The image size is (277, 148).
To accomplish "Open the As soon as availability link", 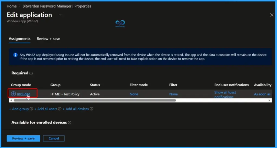I will 262,94.
